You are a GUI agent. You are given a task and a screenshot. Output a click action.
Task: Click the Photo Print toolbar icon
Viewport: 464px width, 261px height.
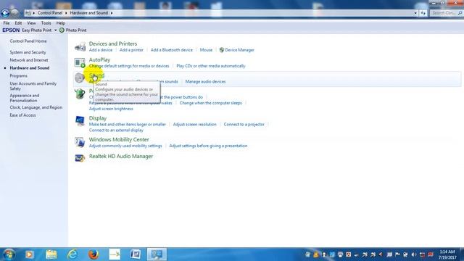click(x=62, y=30)
